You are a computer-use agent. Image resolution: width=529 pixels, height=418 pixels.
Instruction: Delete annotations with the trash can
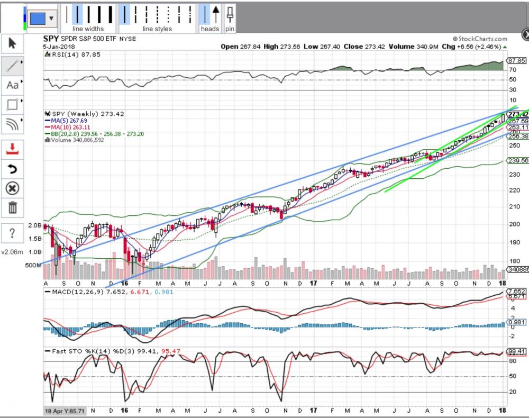click(x=13, y=207)
